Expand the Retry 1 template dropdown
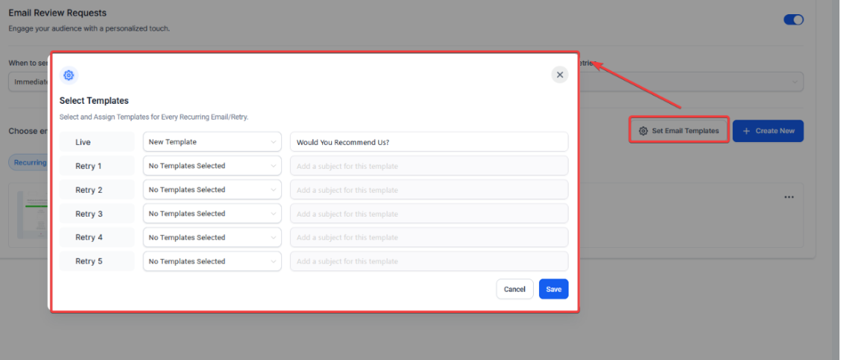 (212, 166)
